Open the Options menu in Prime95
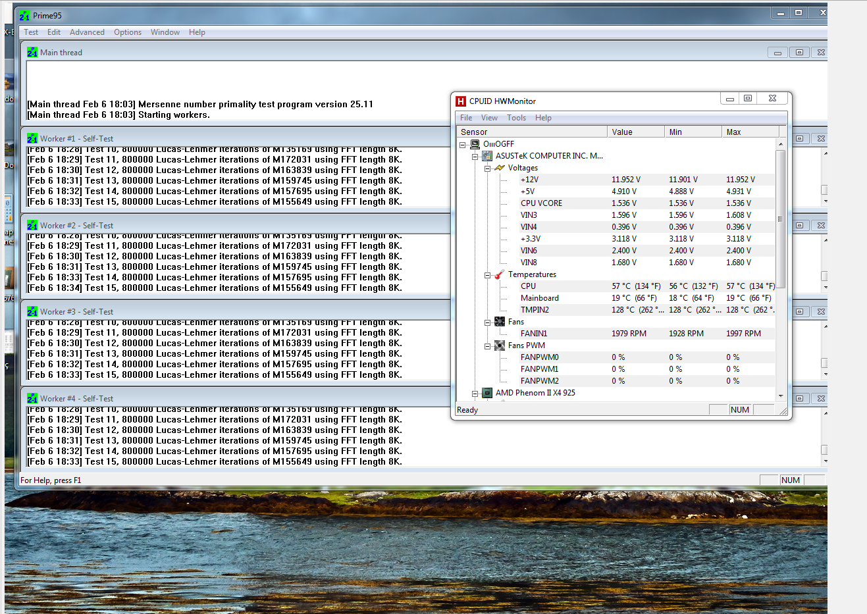Screen dimensions: 867x614 coord(128,32)
